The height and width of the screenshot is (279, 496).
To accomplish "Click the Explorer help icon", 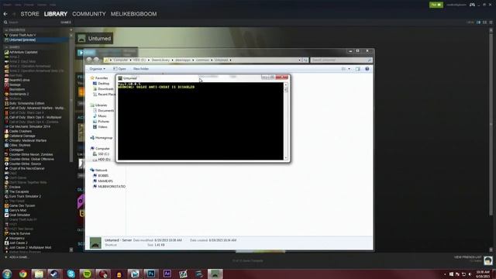I will pos(367,69).
